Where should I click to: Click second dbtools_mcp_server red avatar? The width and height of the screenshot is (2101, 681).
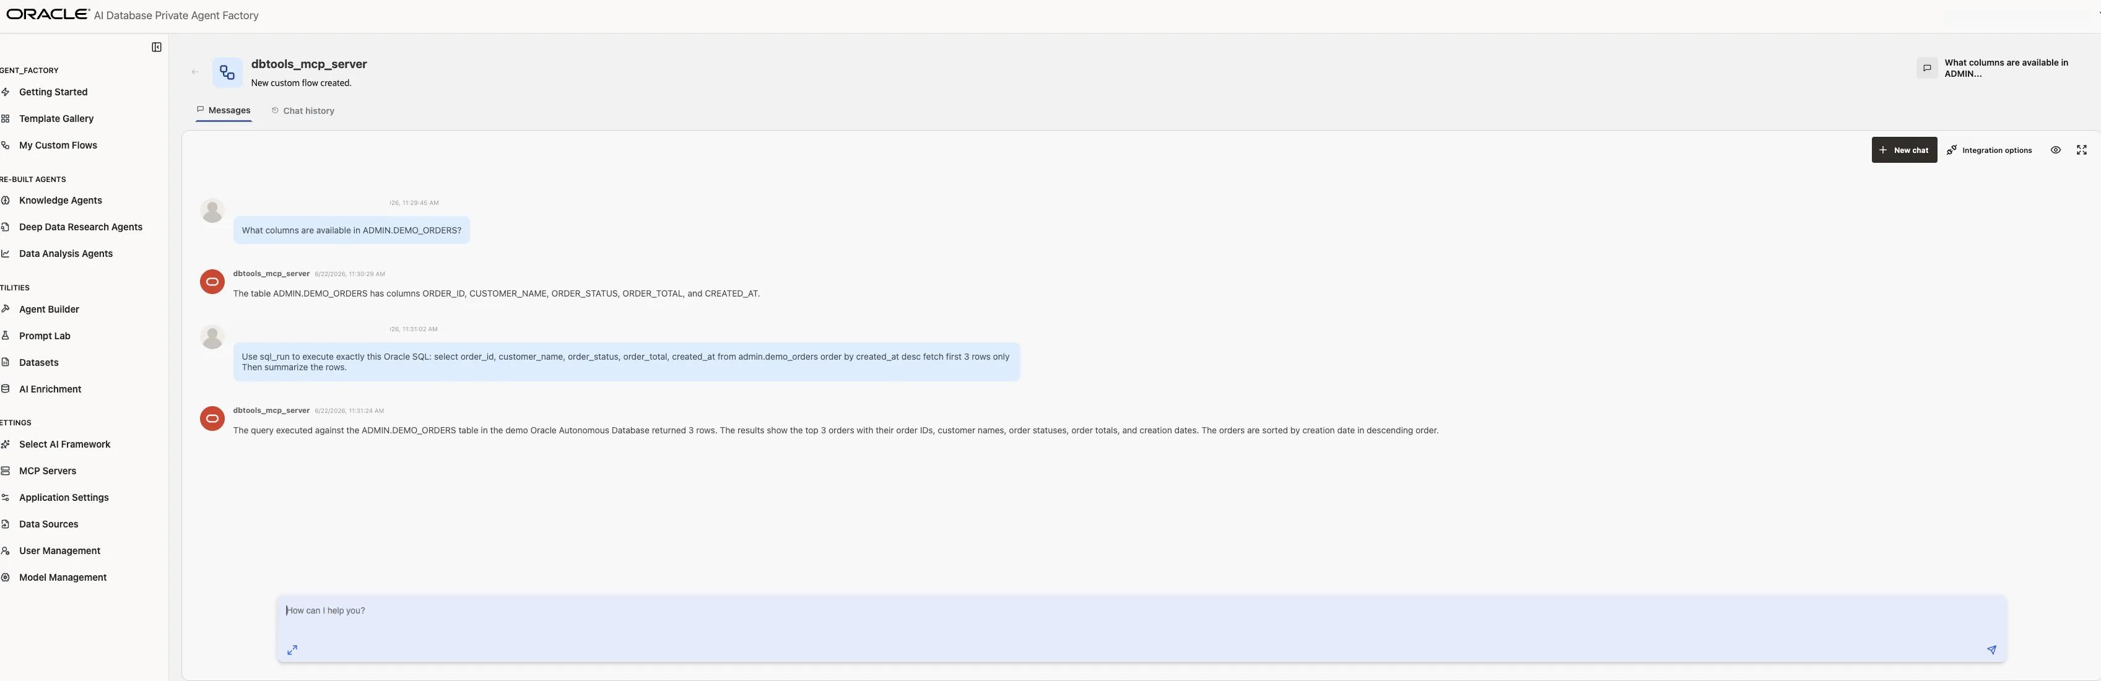tap(212, 419)
